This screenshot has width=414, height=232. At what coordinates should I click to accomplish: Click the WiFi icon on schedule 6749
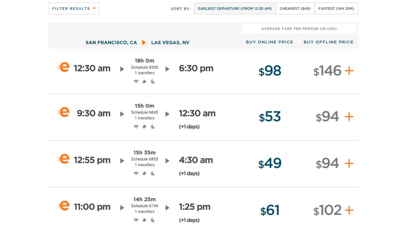point(136,220)
